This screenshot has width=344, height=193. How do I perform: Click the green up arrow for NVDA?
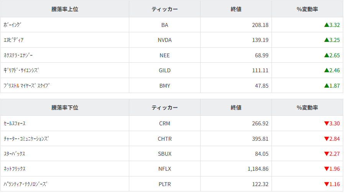[326, 40]
